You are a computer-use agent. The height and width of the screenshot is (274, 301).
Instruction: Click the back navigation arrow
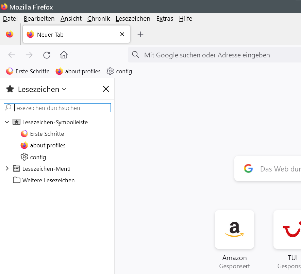point(12,55)
